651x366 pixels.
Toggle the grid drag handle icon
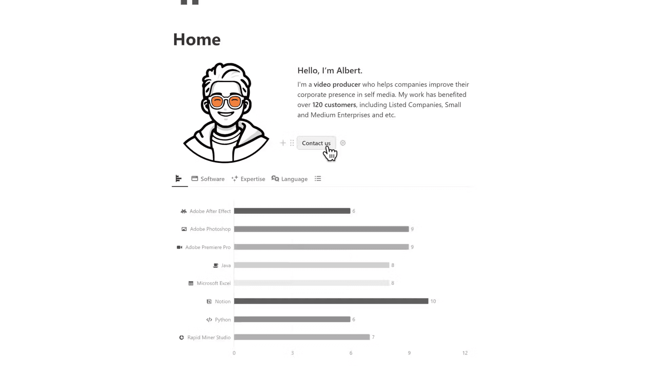291,143
